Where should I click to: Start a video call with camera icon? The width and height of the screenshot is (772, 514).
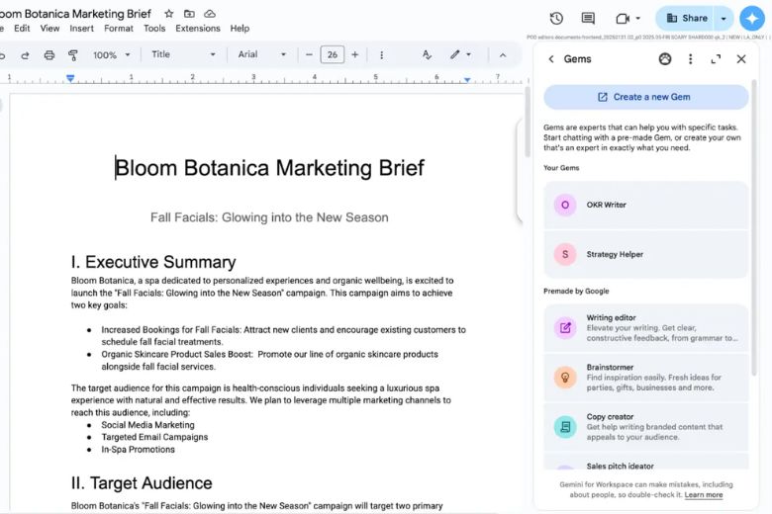click(x=623, y=18)
